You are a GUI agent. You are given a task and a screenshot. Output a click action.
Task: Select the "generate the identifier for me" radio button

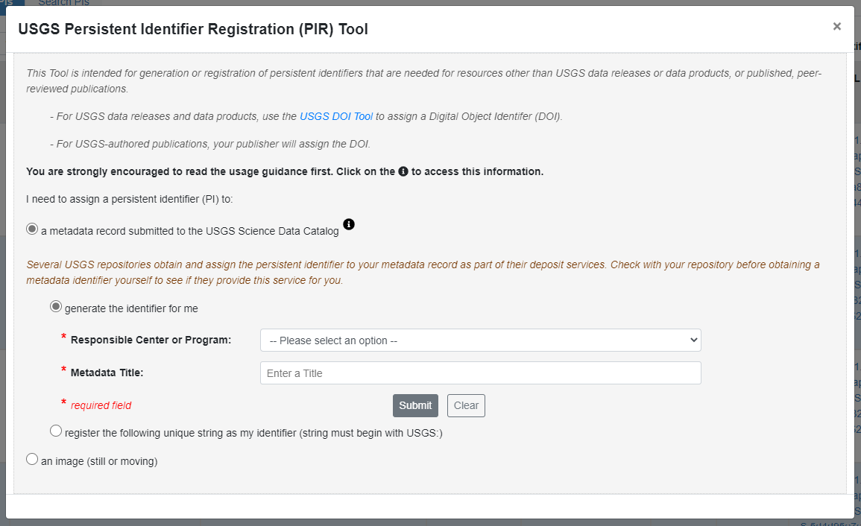coord(55,305)
